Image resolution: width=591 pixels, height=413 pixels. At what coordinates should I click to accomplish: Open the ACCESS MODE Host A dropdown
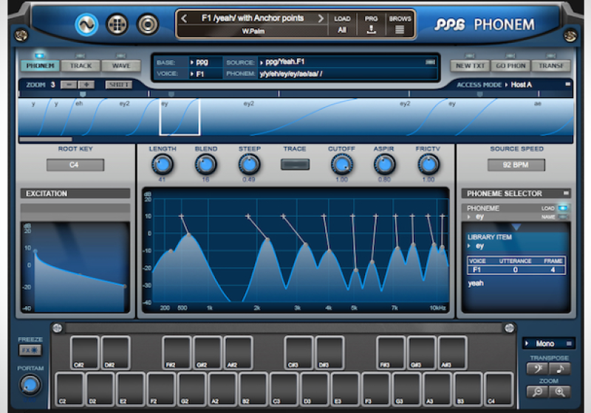(522, 85)
